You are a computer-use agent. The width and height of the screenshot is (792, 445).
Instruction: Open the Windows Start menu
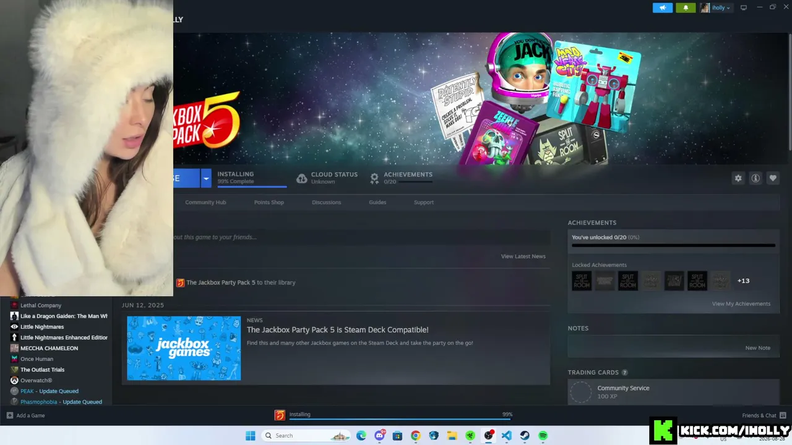tap(250, 436)
